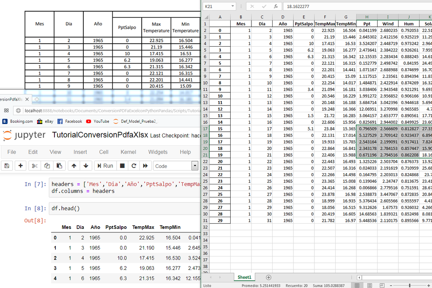This screenshot has height=288, width=432.
Task: Save the notebook checkpoint in Jupyter
Action: [x=7, y=166]
